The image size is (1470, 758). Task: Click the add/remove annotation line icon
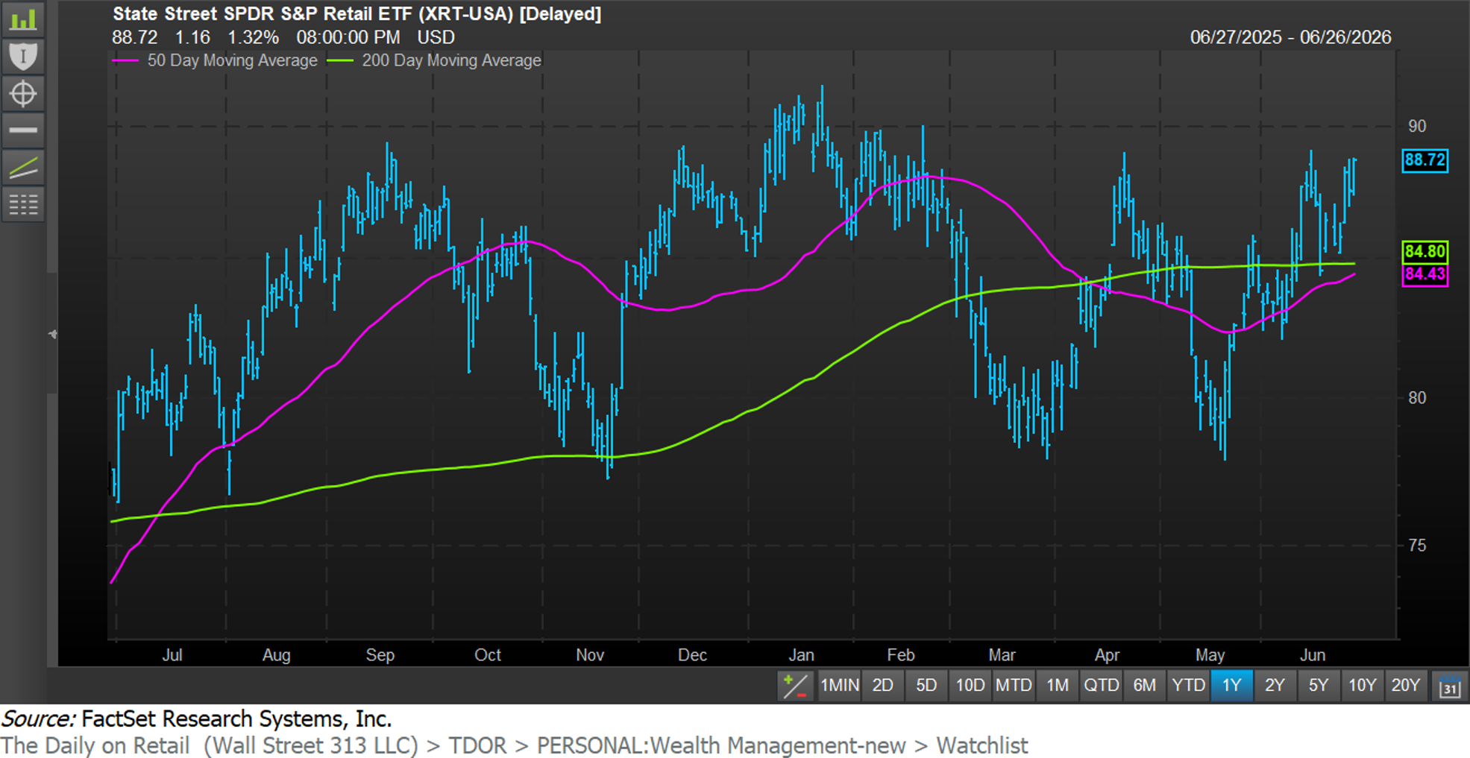tap(794, 686)
